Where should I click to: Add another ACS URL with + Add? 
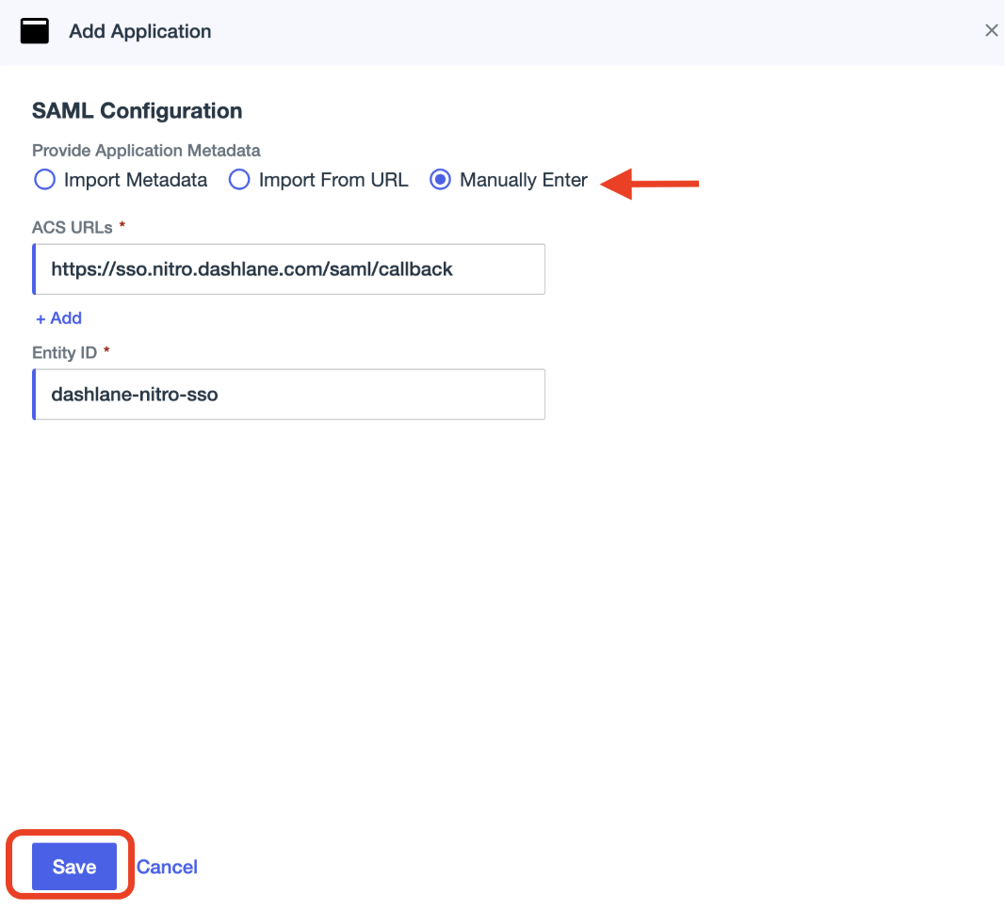point(58,318)
